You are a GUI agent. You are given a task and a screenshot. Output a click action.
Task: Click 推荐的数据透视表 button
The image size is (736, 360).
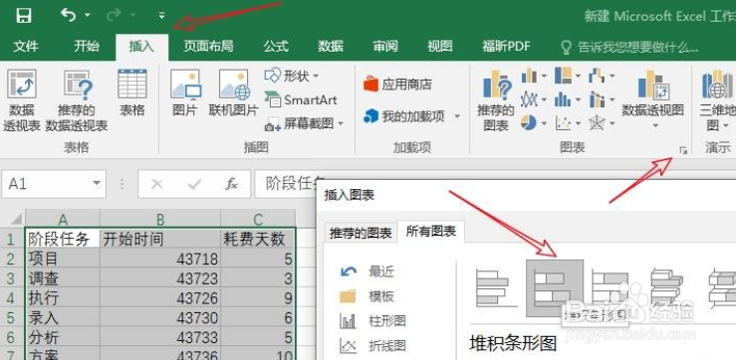[77, 100]
